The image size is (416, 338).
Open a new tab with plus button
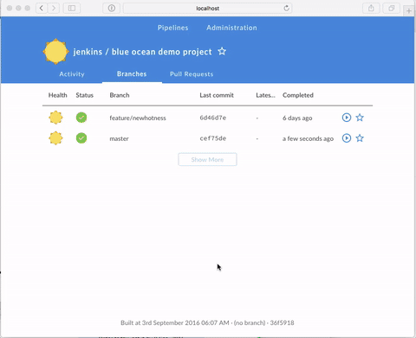pyautogui.click(x=409, y=11)
